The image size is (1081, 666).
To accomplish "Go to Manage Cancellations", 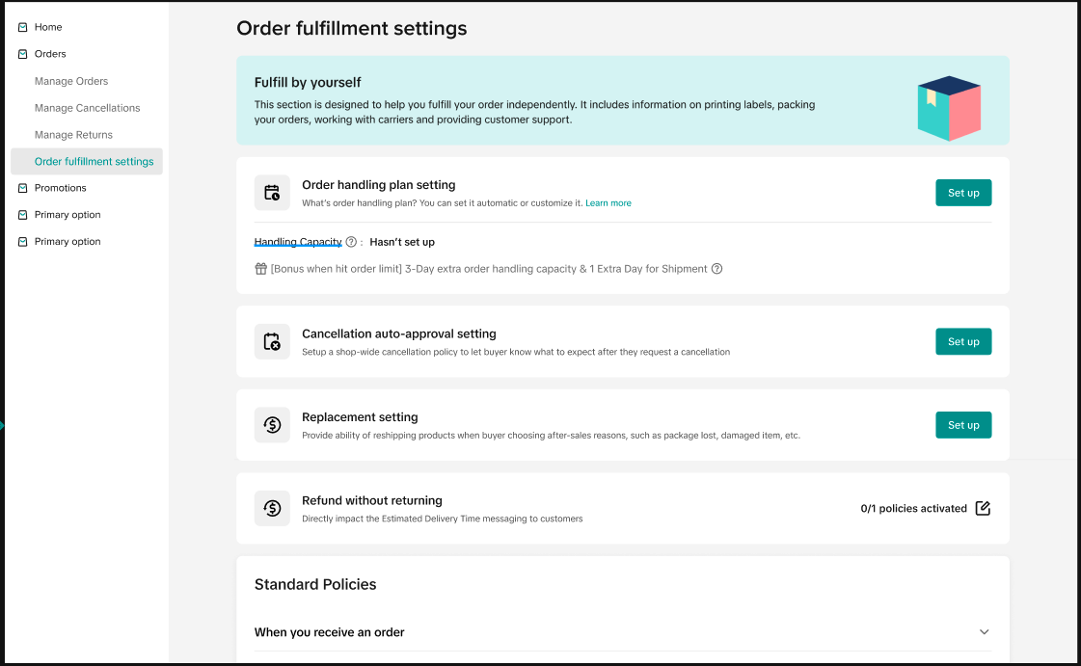I will [87, 108].
